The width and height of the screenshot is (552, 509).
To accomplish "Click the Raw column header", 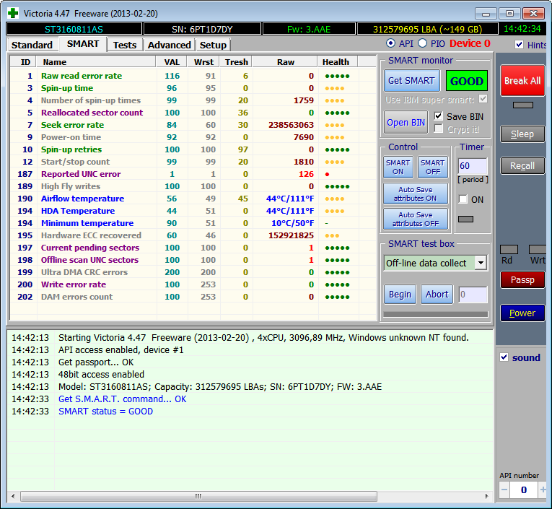I will (285, 62).
